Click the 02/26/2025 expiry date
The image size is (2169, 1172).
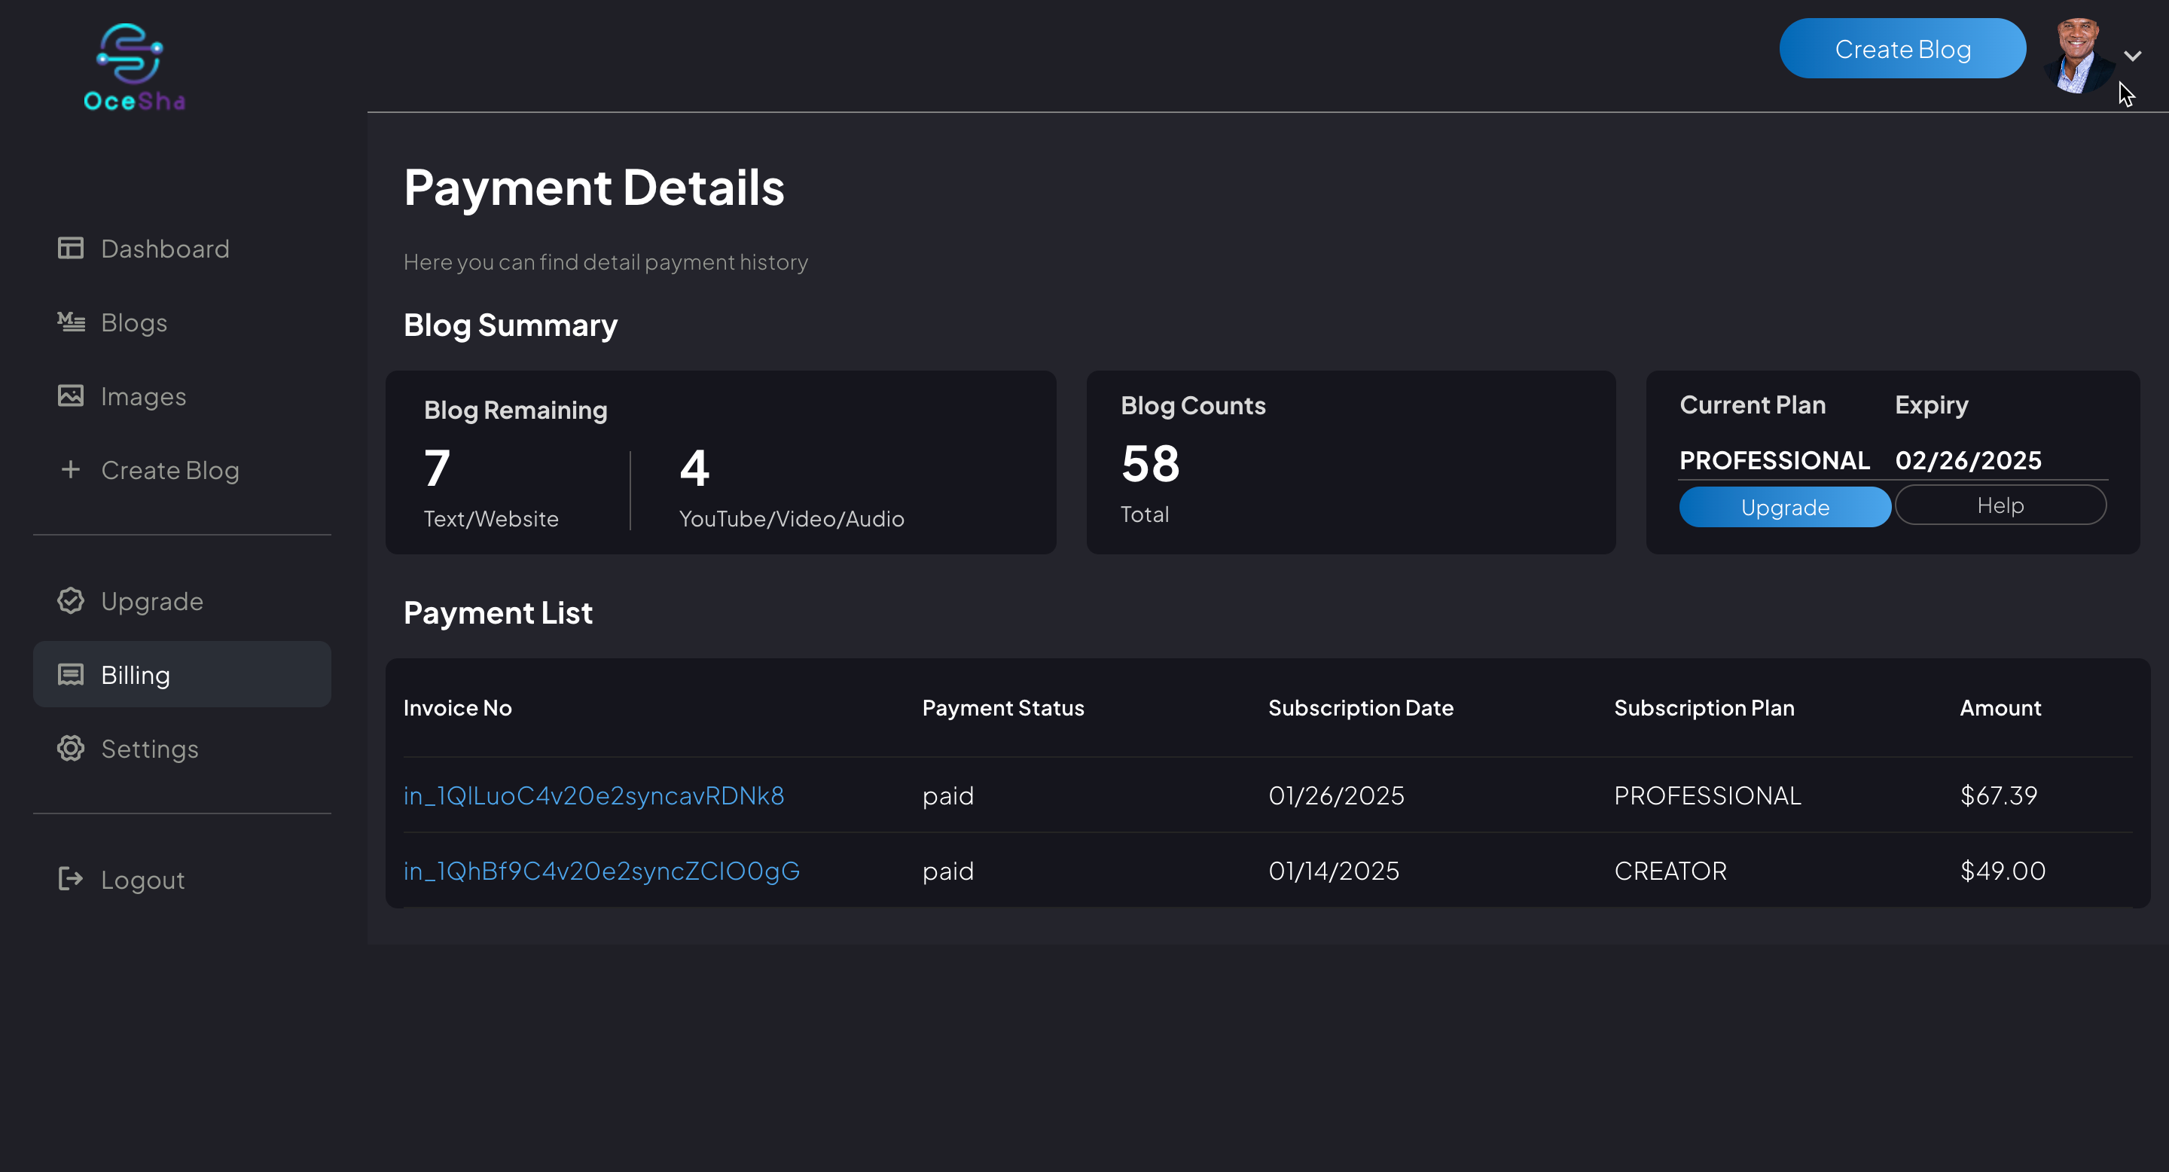pyautogui.click(x=1969, y=460)
